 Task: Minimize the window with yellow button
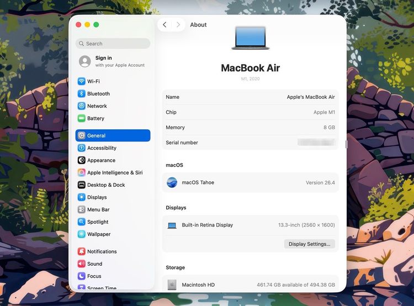[87, 24]
